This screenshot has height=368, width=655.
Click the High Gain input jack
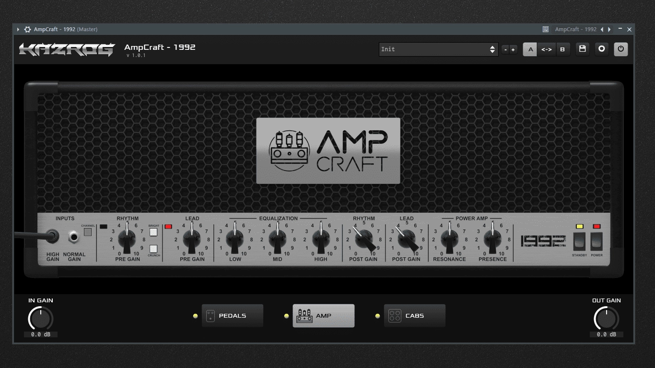(x=52, y=236)
